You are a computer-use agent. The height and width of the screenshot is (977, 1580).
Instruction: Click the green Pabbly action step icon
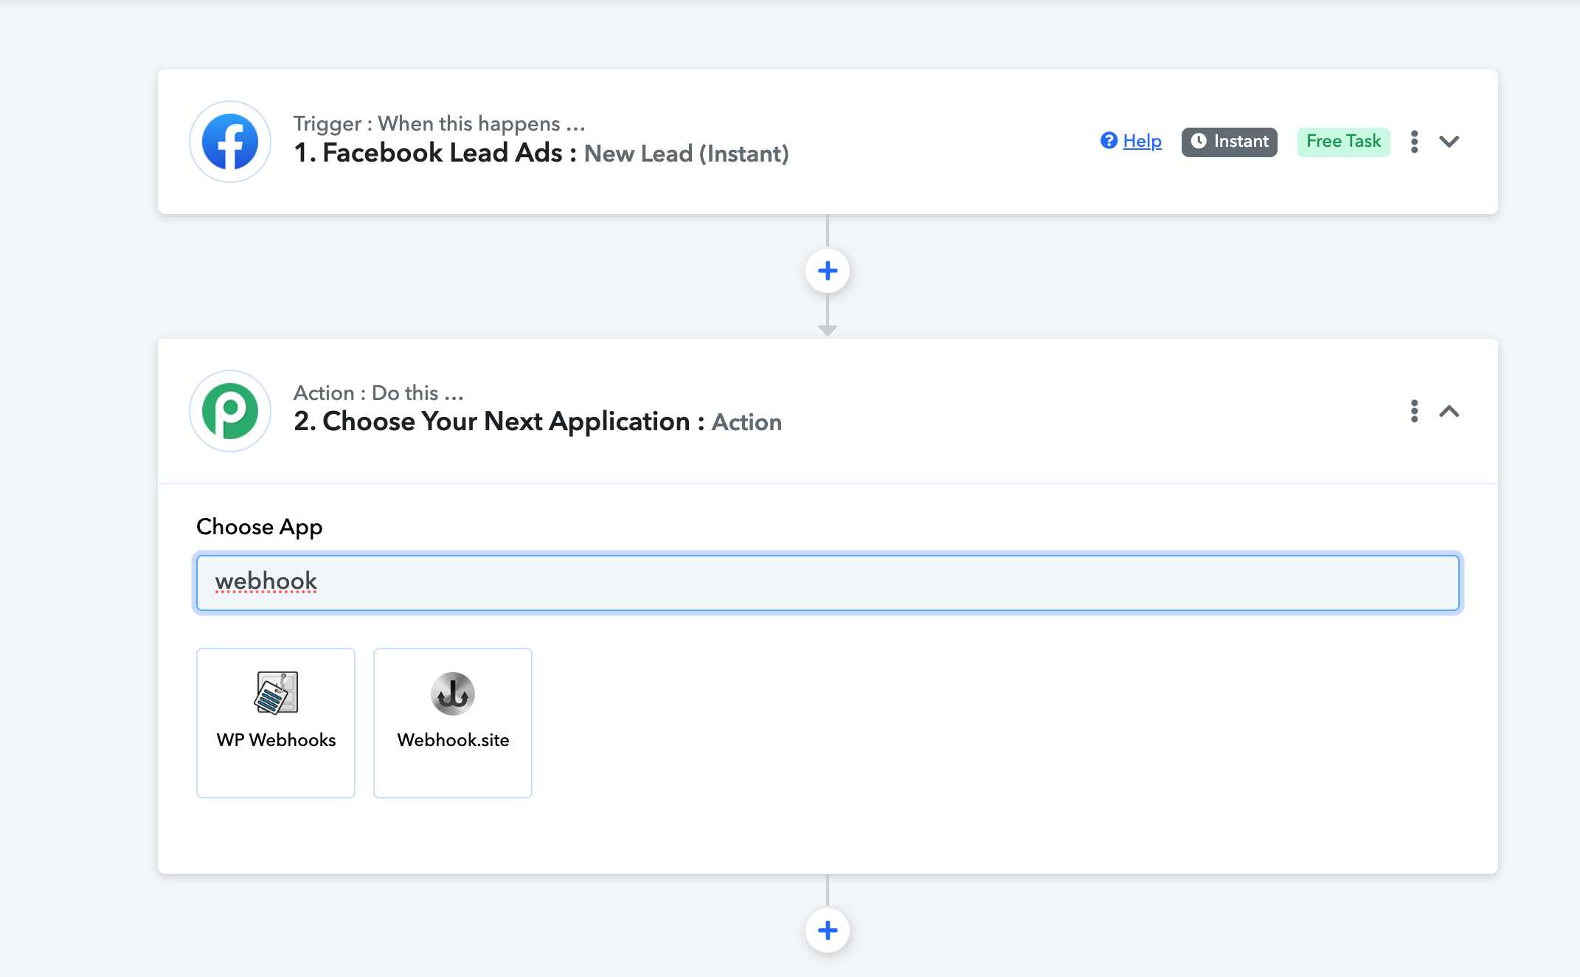point(230,411)
